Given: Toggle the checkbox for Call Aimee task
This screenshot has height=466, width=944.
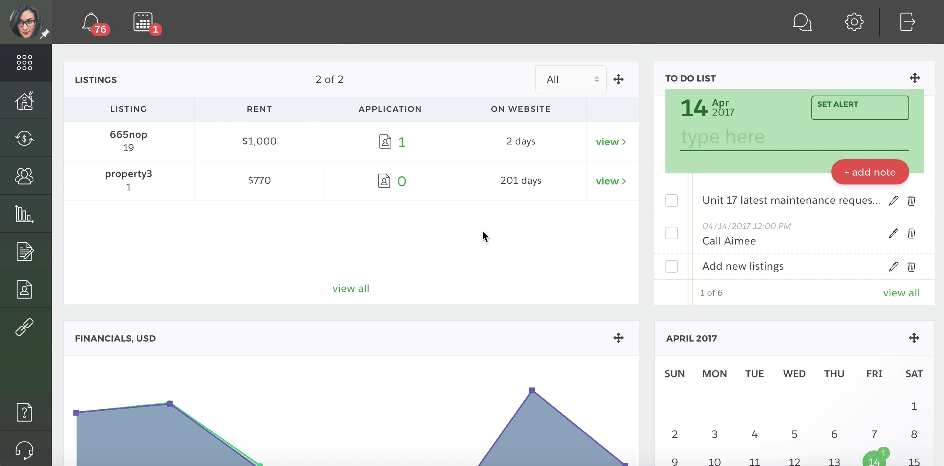Looking at the screenshot, I should click(x=672, y=233).
